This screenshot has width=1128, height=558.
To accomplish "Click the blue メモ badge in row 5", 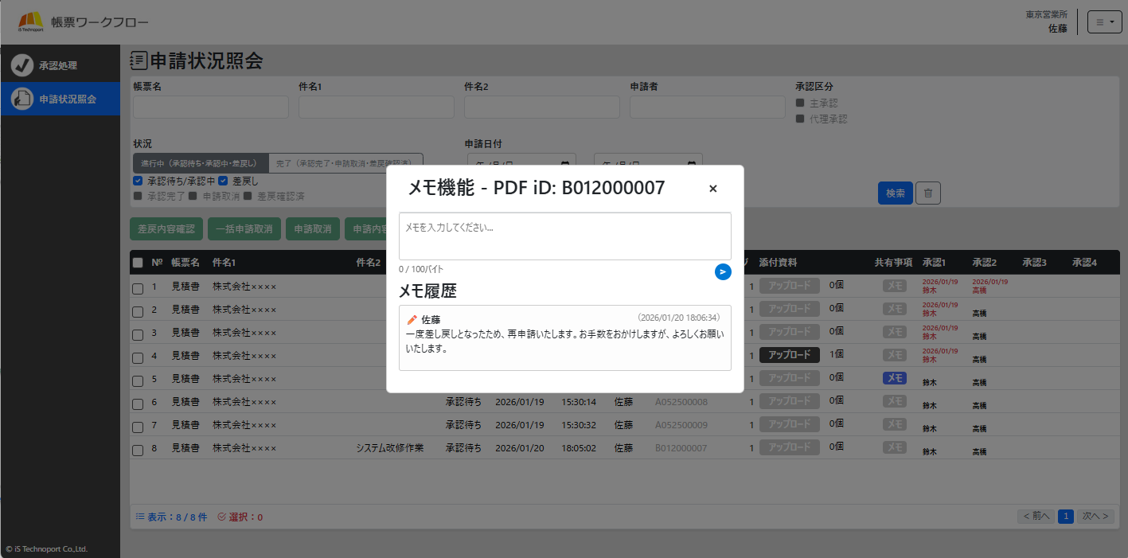I will (896, 378).
